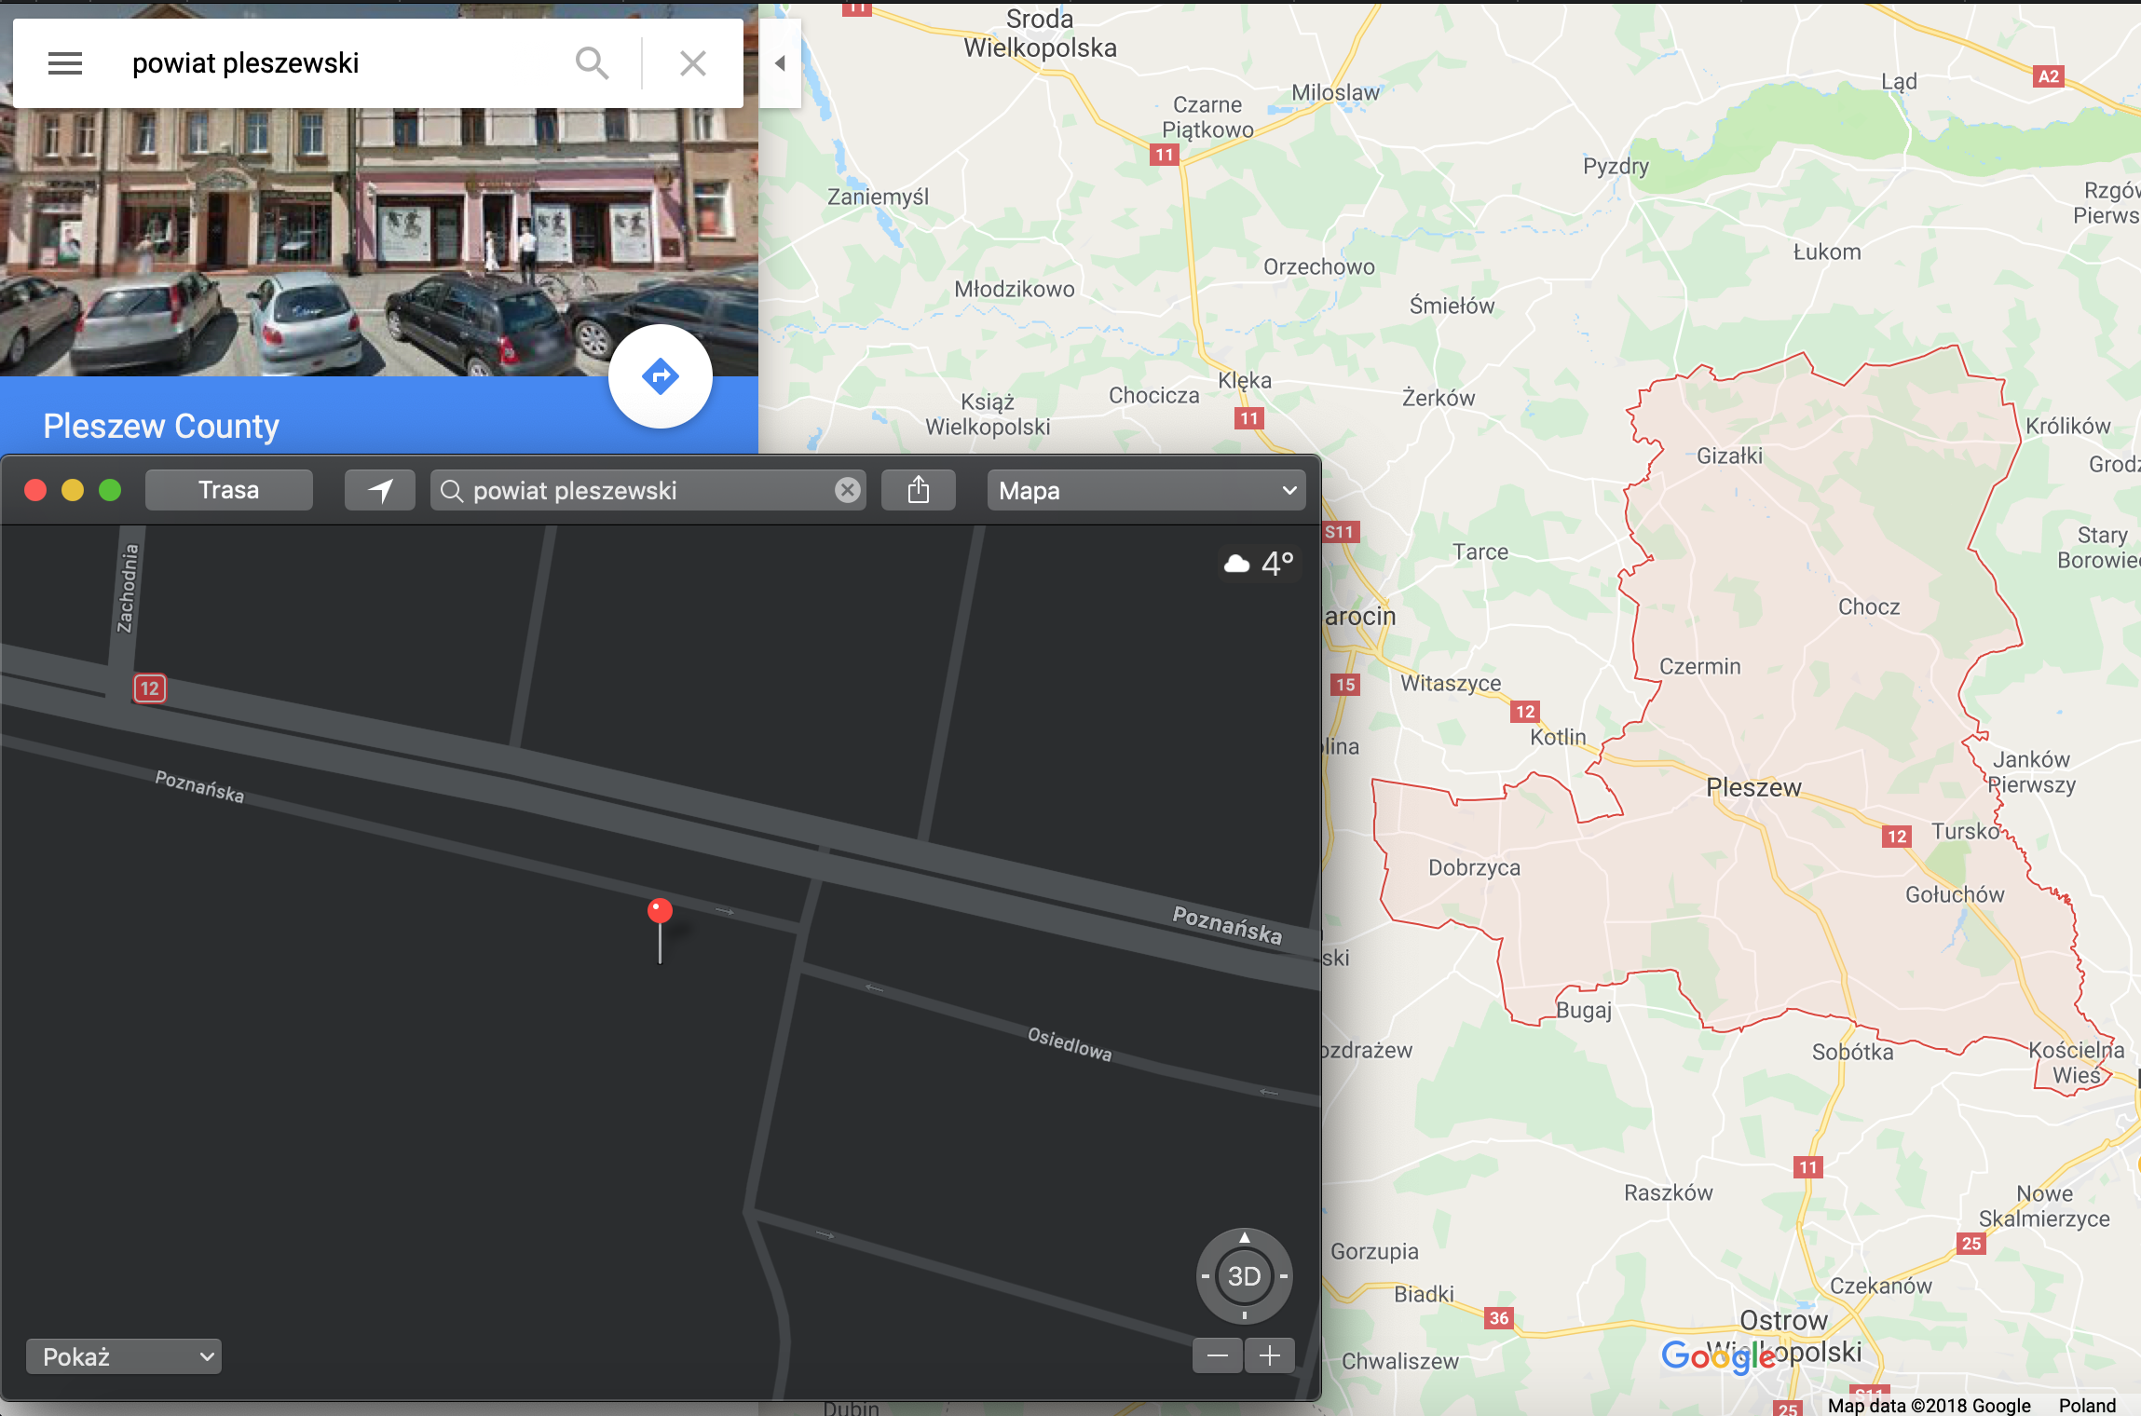This screenshot has width=2141, height=1416.
Task: Click the Dobrzyca label on the map
Action: (x=1474, y=867)
